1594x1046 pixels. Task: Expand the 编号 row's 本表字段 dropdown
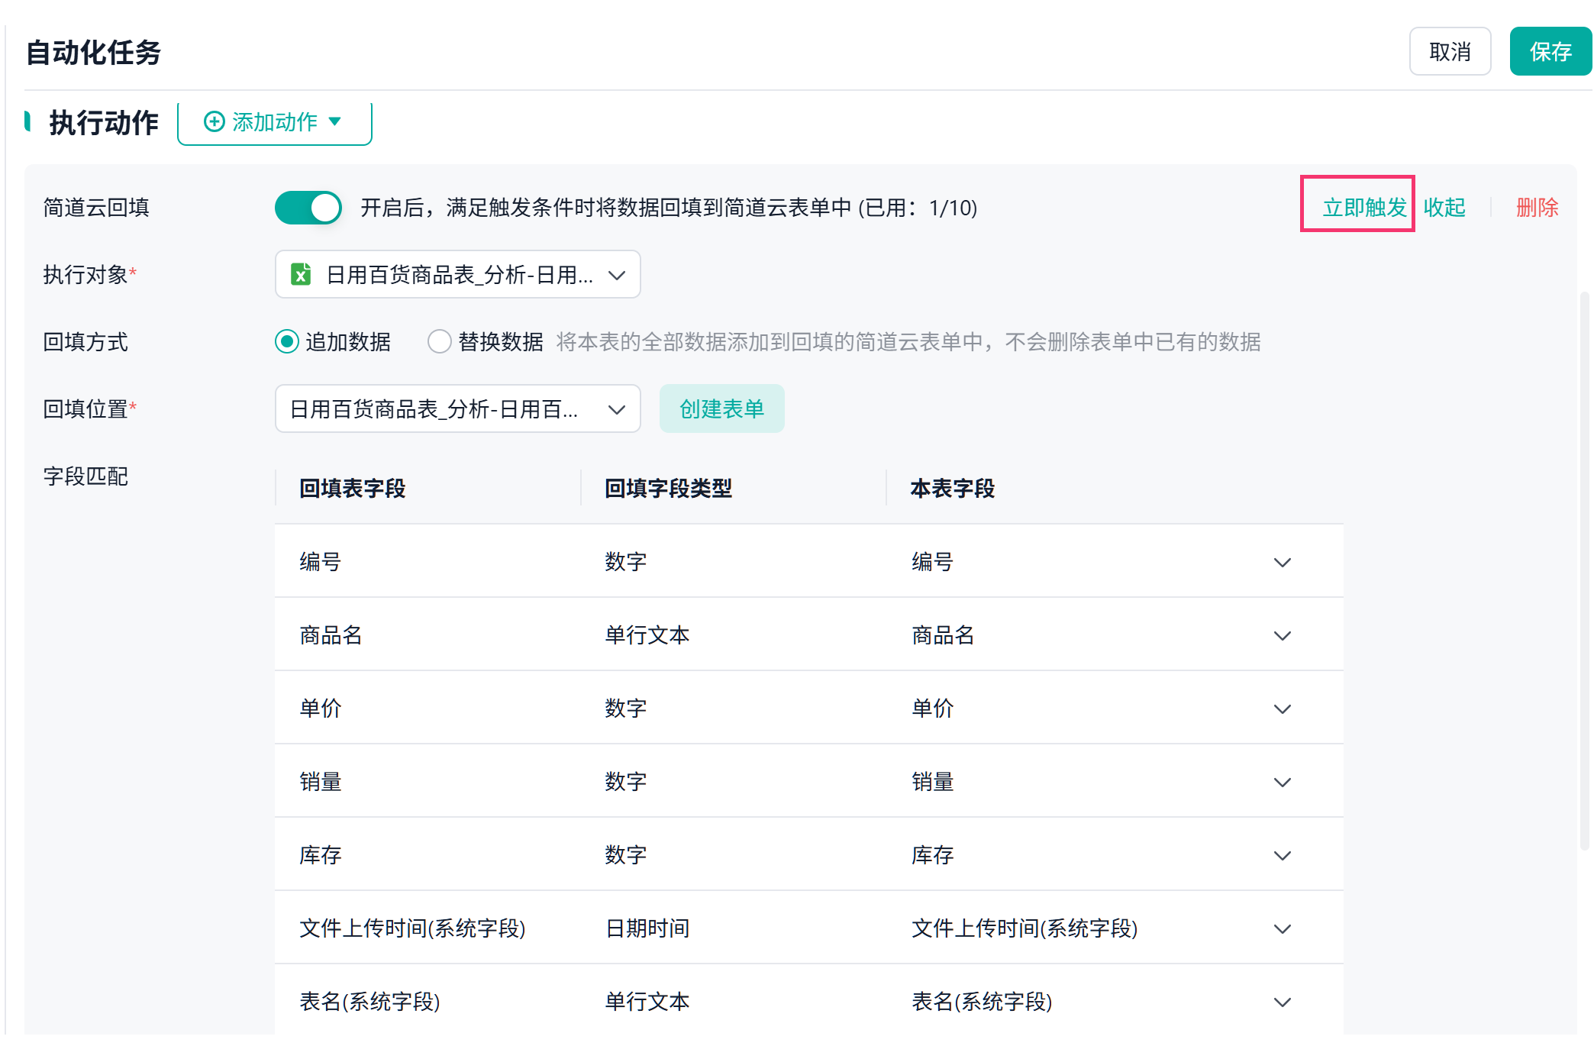tap(1282, 562)
